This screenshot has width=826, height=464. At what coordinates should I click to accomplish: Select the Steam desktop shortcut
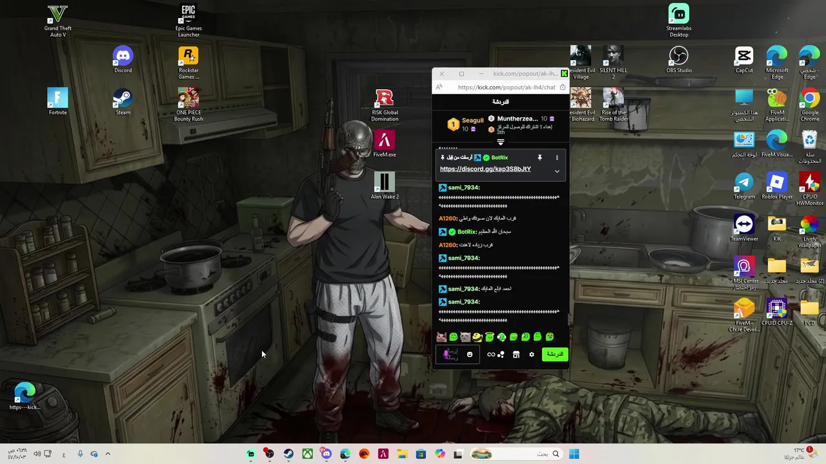tap(123, 102)
